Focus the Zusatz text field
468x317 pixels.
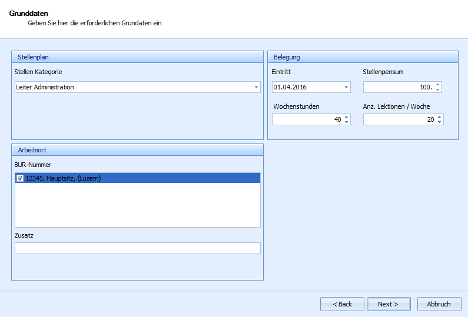(137, 248)
